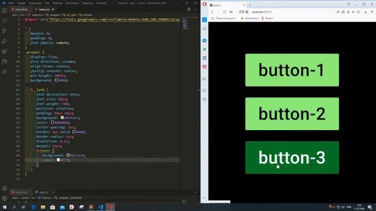Click the dark green button-3
Viewport: 376px width, 211px height.
[292, 158]
